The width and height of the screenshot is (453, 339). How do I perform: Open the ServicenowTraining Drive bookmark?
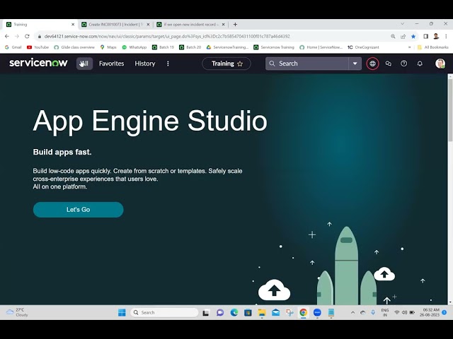tap(227, 47)
